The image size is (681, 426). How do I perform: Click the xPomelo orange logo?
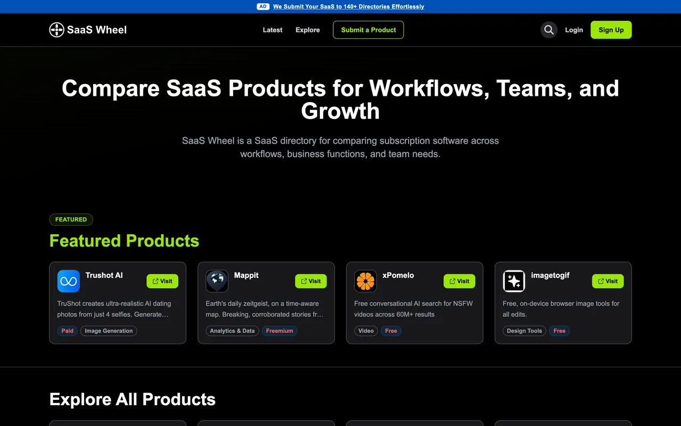[x=366, y=281]
